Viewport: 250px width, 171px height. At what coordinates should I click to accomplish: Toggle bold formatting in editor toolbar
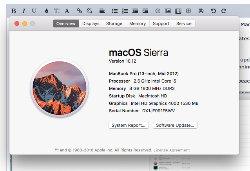click(14, 11)
